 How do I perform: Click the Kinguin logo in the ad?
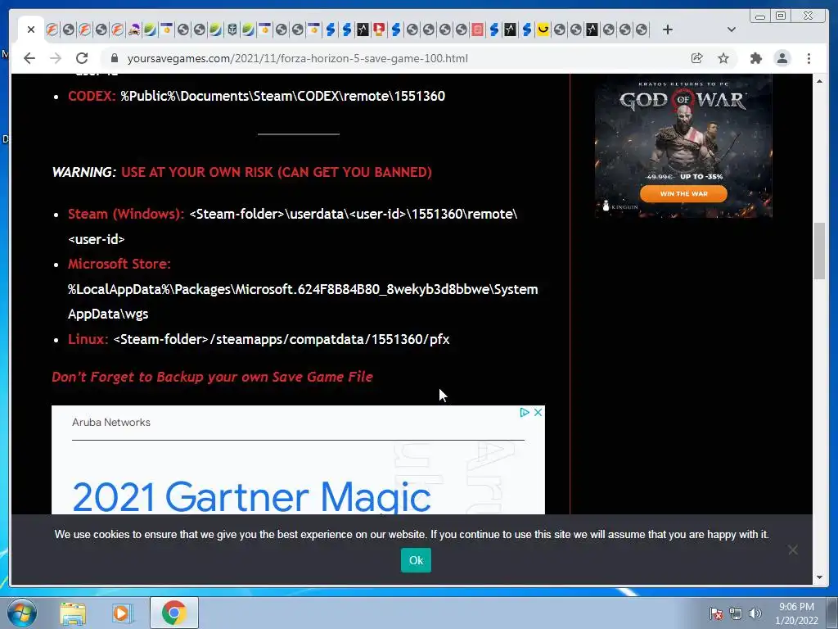point(620,206)
